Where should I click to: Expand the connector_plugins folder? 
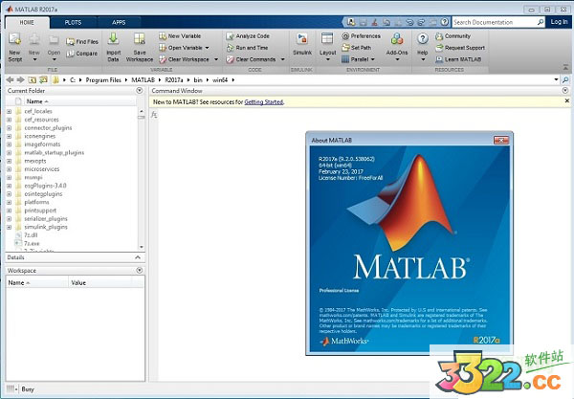(x=10, y=128)
